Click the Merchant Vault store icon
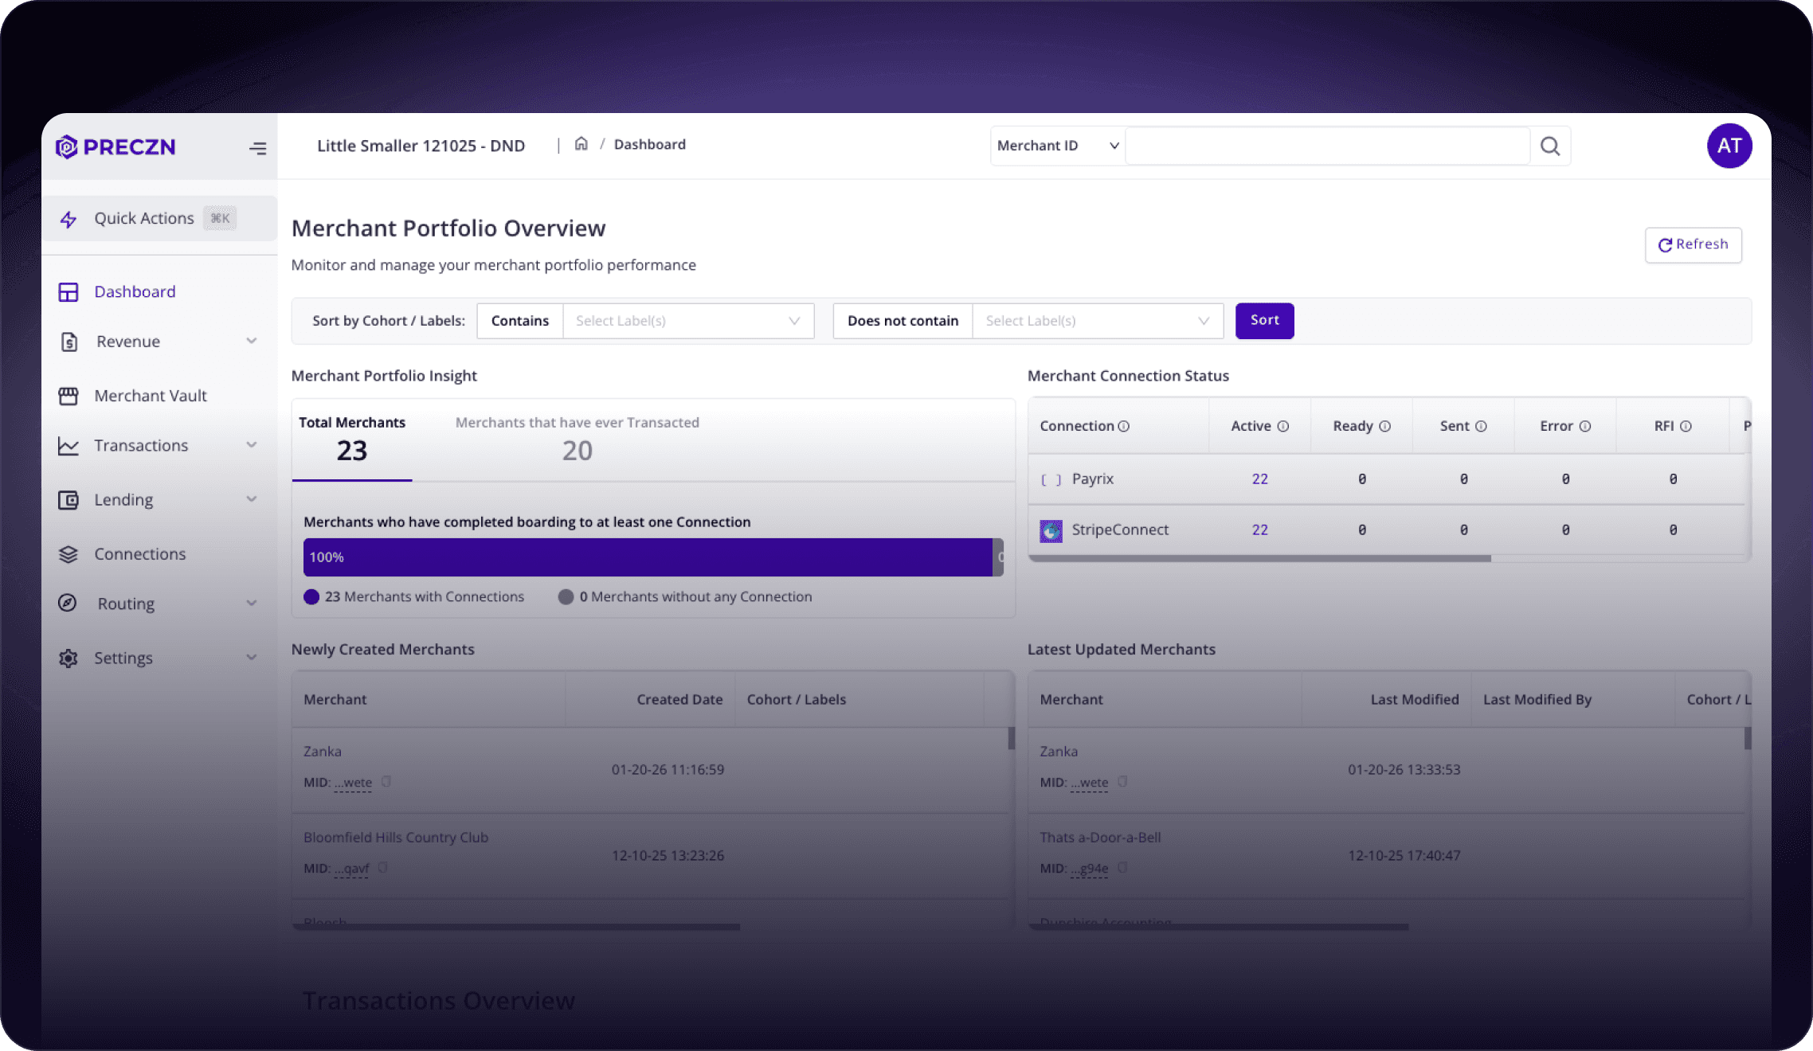This screenshot has height=1051, width=1813. pyautogui.click(x=69, y=396)
